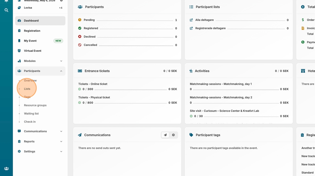
Task: Open the Waiting list submenu item
Action: point(31,114)
